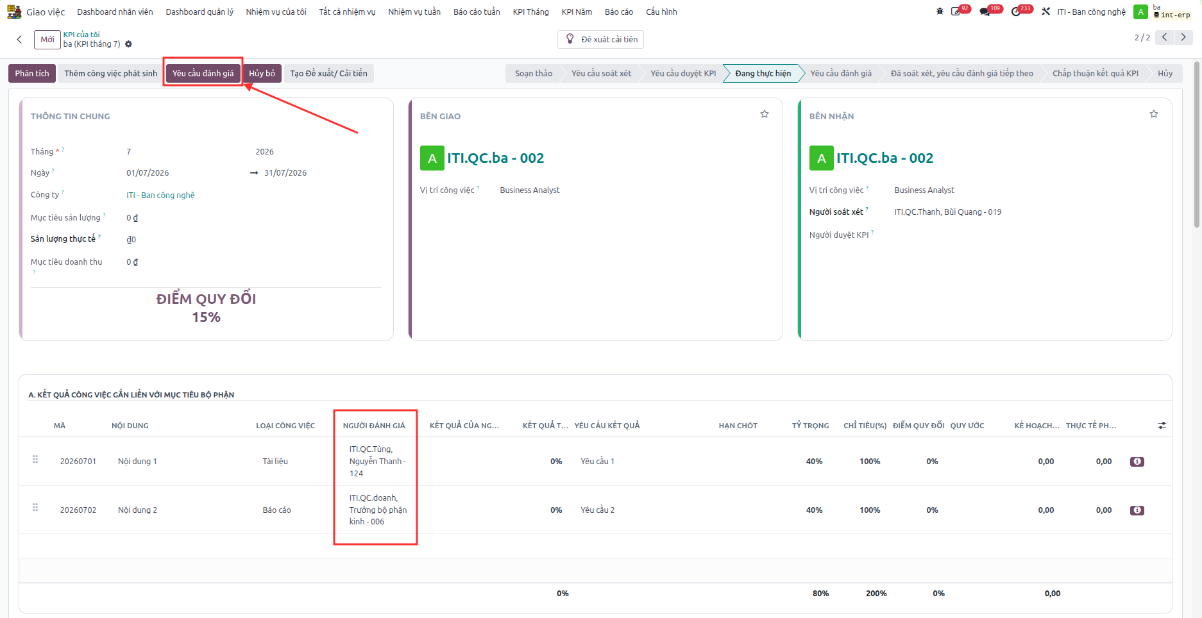Image resolution: width=1202 pixels, height=618 pixels.
Task: Open the activities clock icon with 233 badge
Action: [1016, 12]
